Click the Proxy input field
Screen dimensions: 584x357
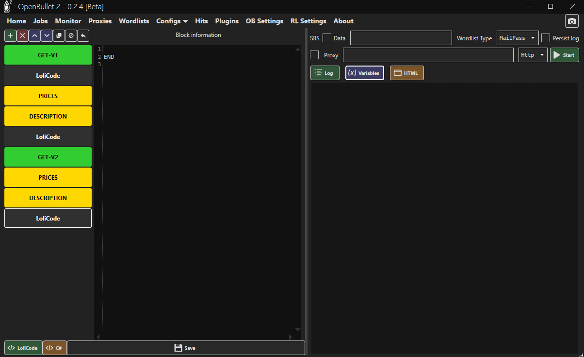428,55
